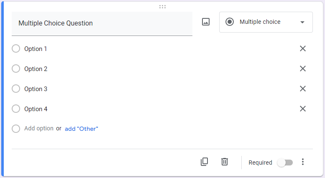Grab the six-dot drag handle at top
The width and height of the screenshot is (325, 178).
point(162,7)
